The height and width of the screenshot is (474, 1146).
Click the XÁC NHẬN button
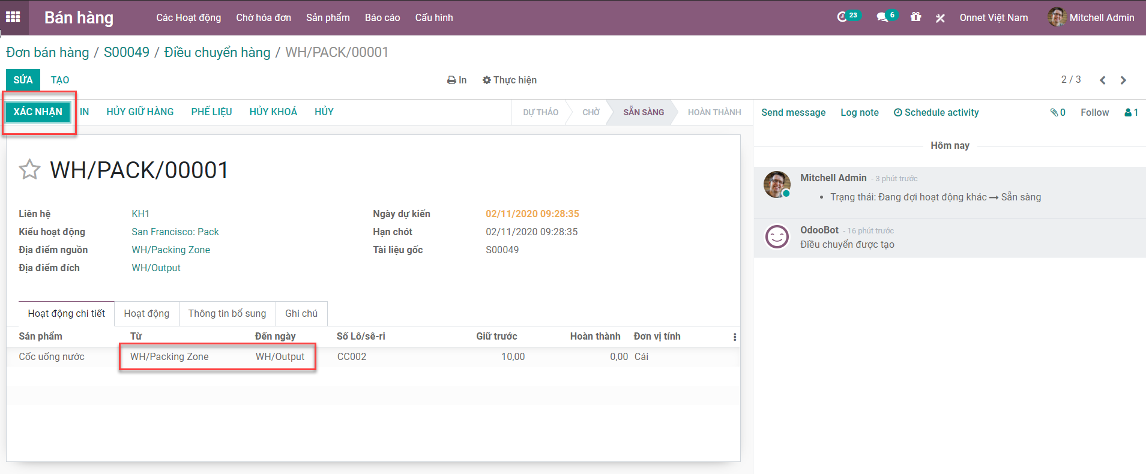38,112
